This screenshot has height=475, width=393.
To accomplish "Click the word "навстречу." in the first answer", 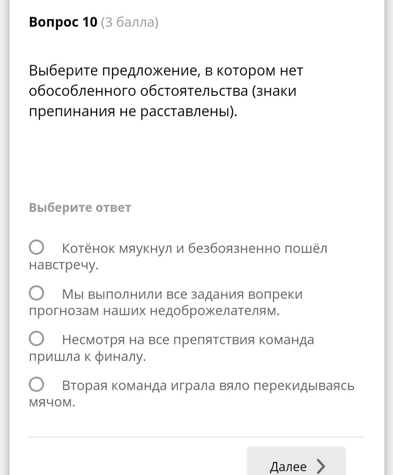I will [64, 265].
